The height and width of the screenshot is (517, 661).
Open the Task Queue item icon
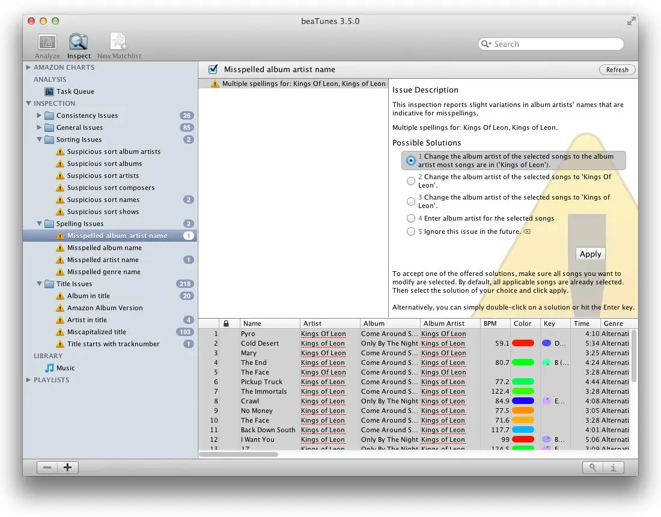[x=49, y=91]
